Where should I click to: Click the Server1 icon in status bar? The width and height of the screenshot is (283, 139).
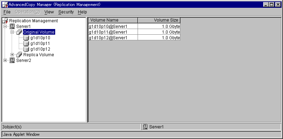point(145,127)
